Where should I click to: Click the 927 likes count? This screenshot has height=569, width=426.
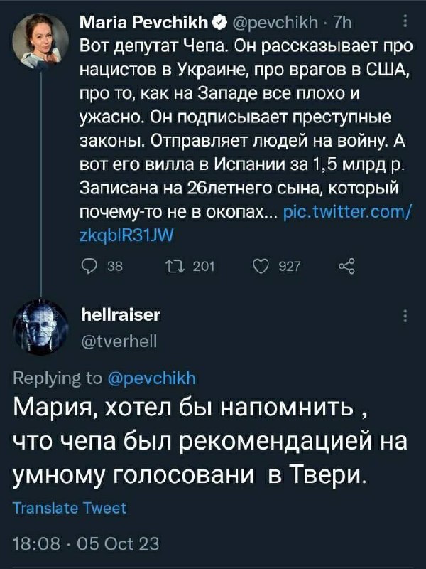click(x=290, y=267)
